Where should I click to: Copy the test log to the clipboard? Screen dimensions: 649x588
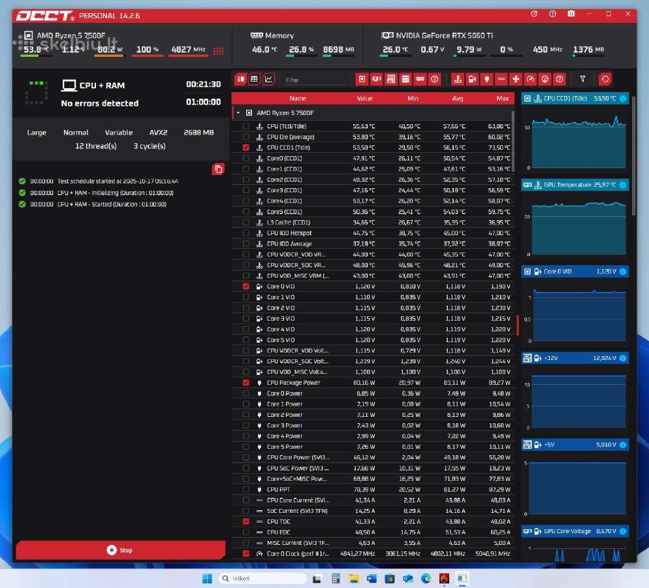[218, 169]
